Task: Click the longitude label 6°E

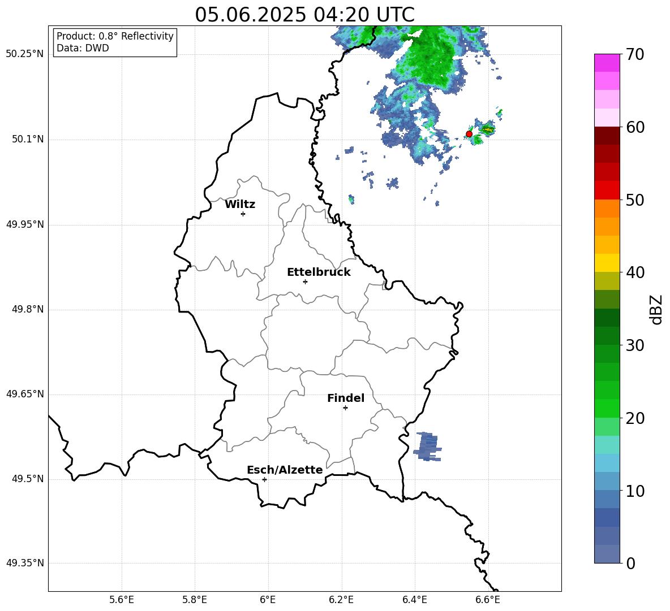Action: point(268,600)
